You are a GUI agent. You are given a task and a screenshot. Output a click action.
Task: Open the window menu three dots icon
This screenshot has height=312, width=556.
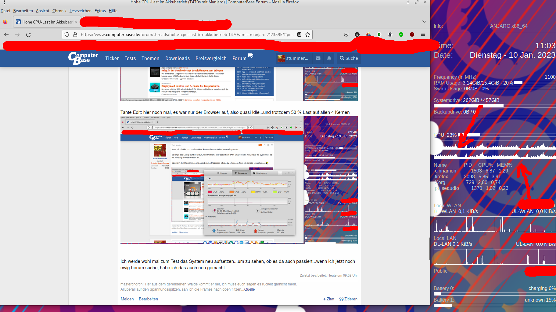[x=4, y=2]
